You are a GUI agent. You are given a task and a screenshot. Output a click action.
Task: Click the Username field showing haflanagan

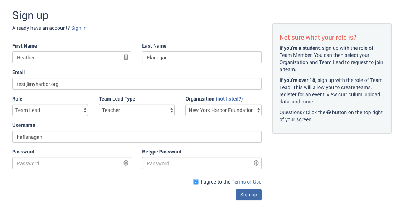click(x=137, y=137)
